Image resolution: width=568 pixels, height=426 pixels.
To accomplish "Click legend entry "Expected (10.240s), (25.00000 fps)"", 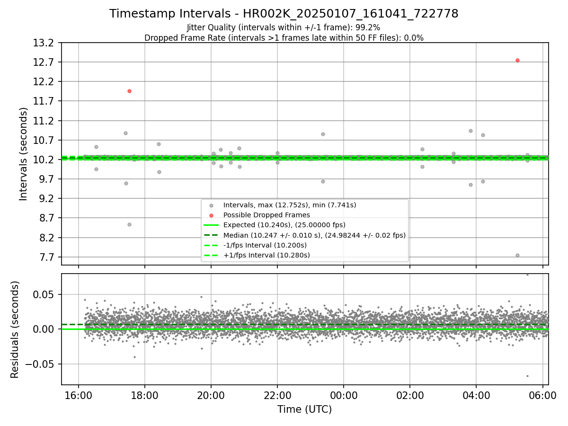I will tap(284, 225).
